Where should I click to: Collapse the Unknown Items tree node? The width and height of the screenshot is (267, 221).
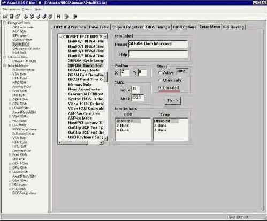(5, 57)
